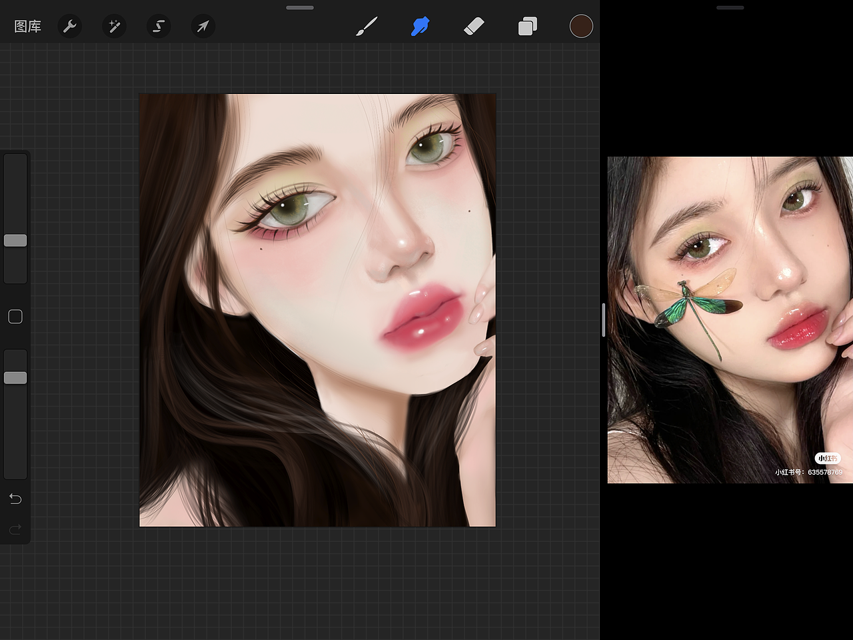Screen dimensions: 853x640
Task: Tap the multitasking grabber above the reference photo
Action: pos(730,7)
